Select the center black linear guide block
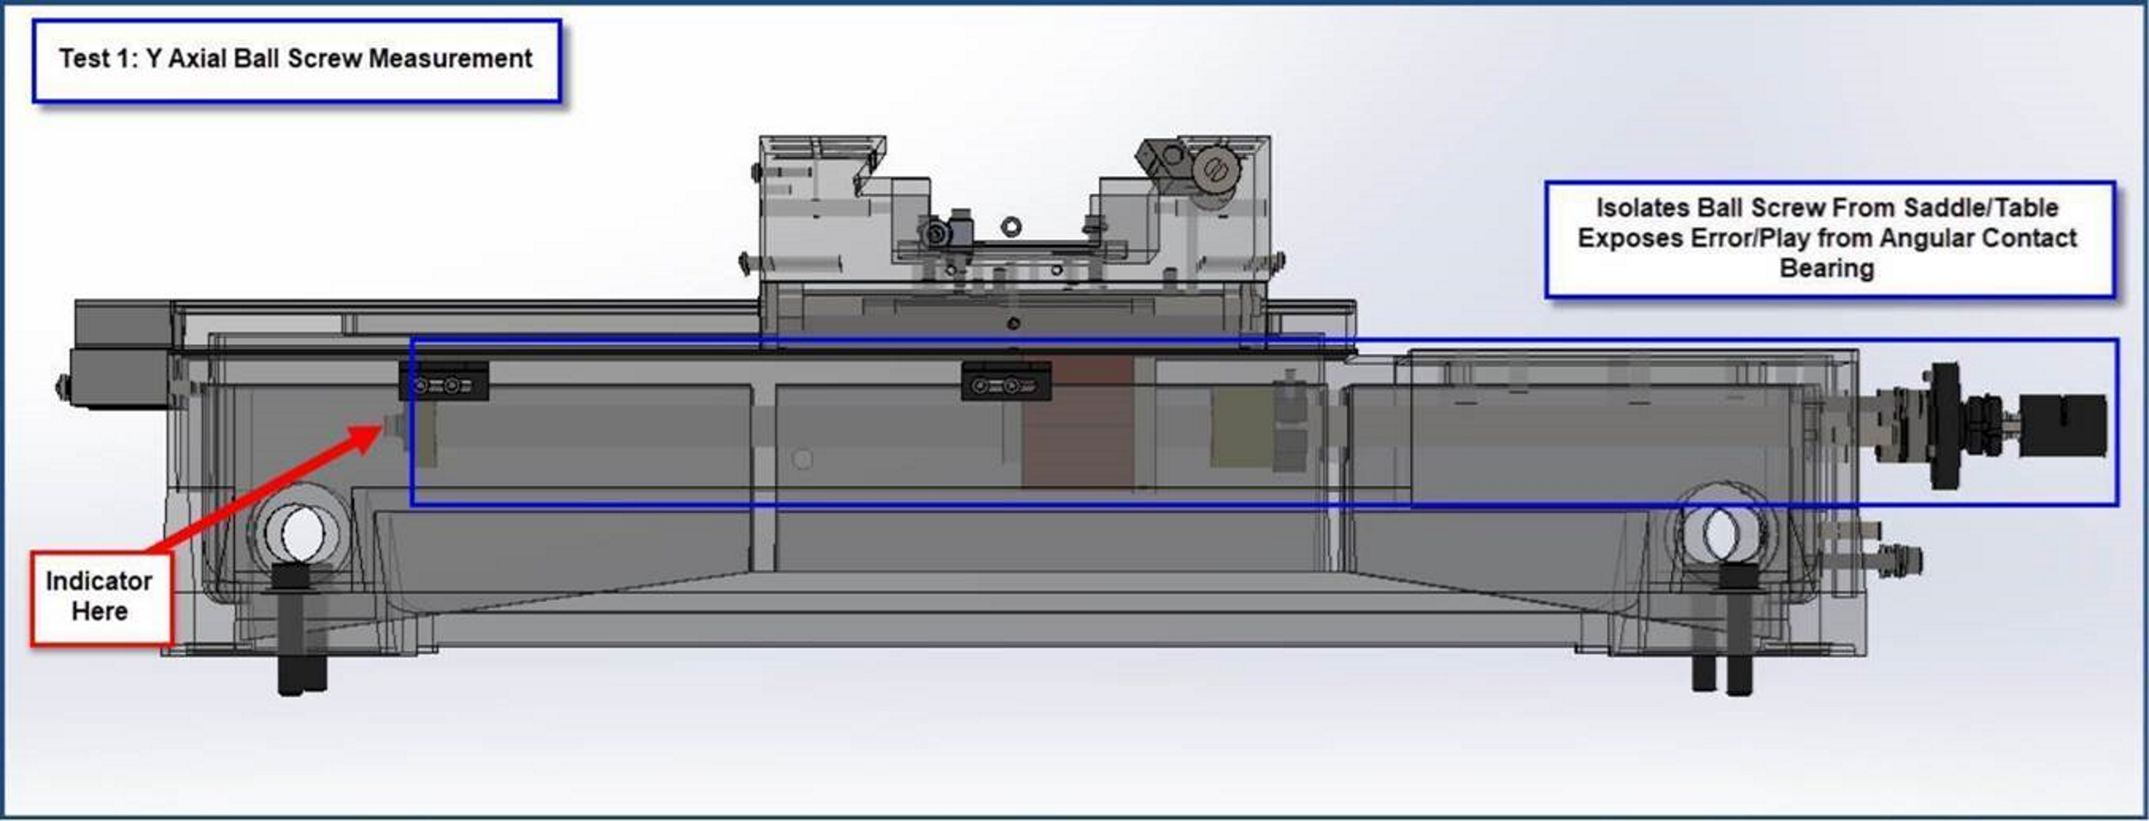 pyautogui.click(x=1005, y=382)
